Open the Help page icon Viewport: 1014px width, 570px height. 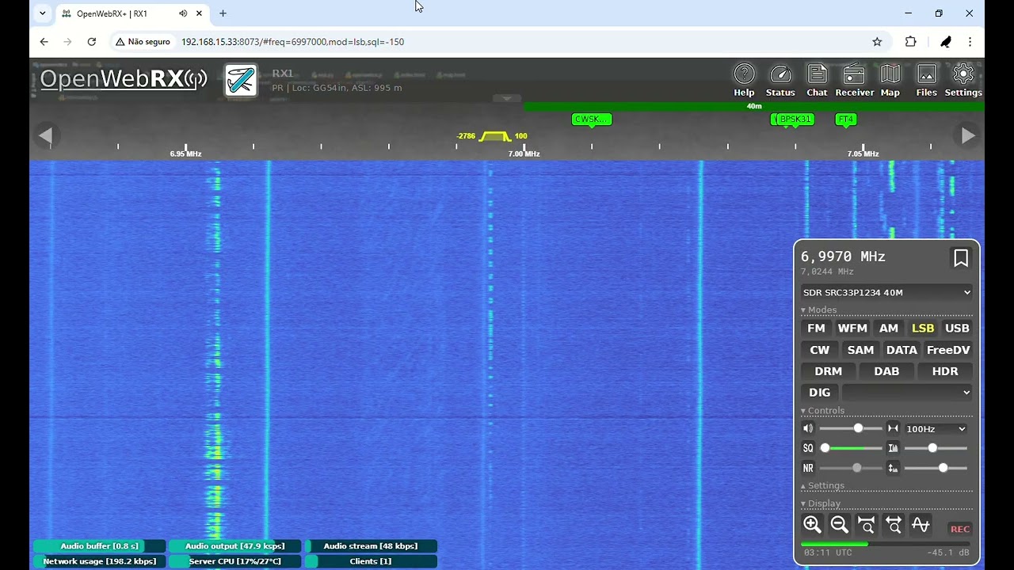744,81
